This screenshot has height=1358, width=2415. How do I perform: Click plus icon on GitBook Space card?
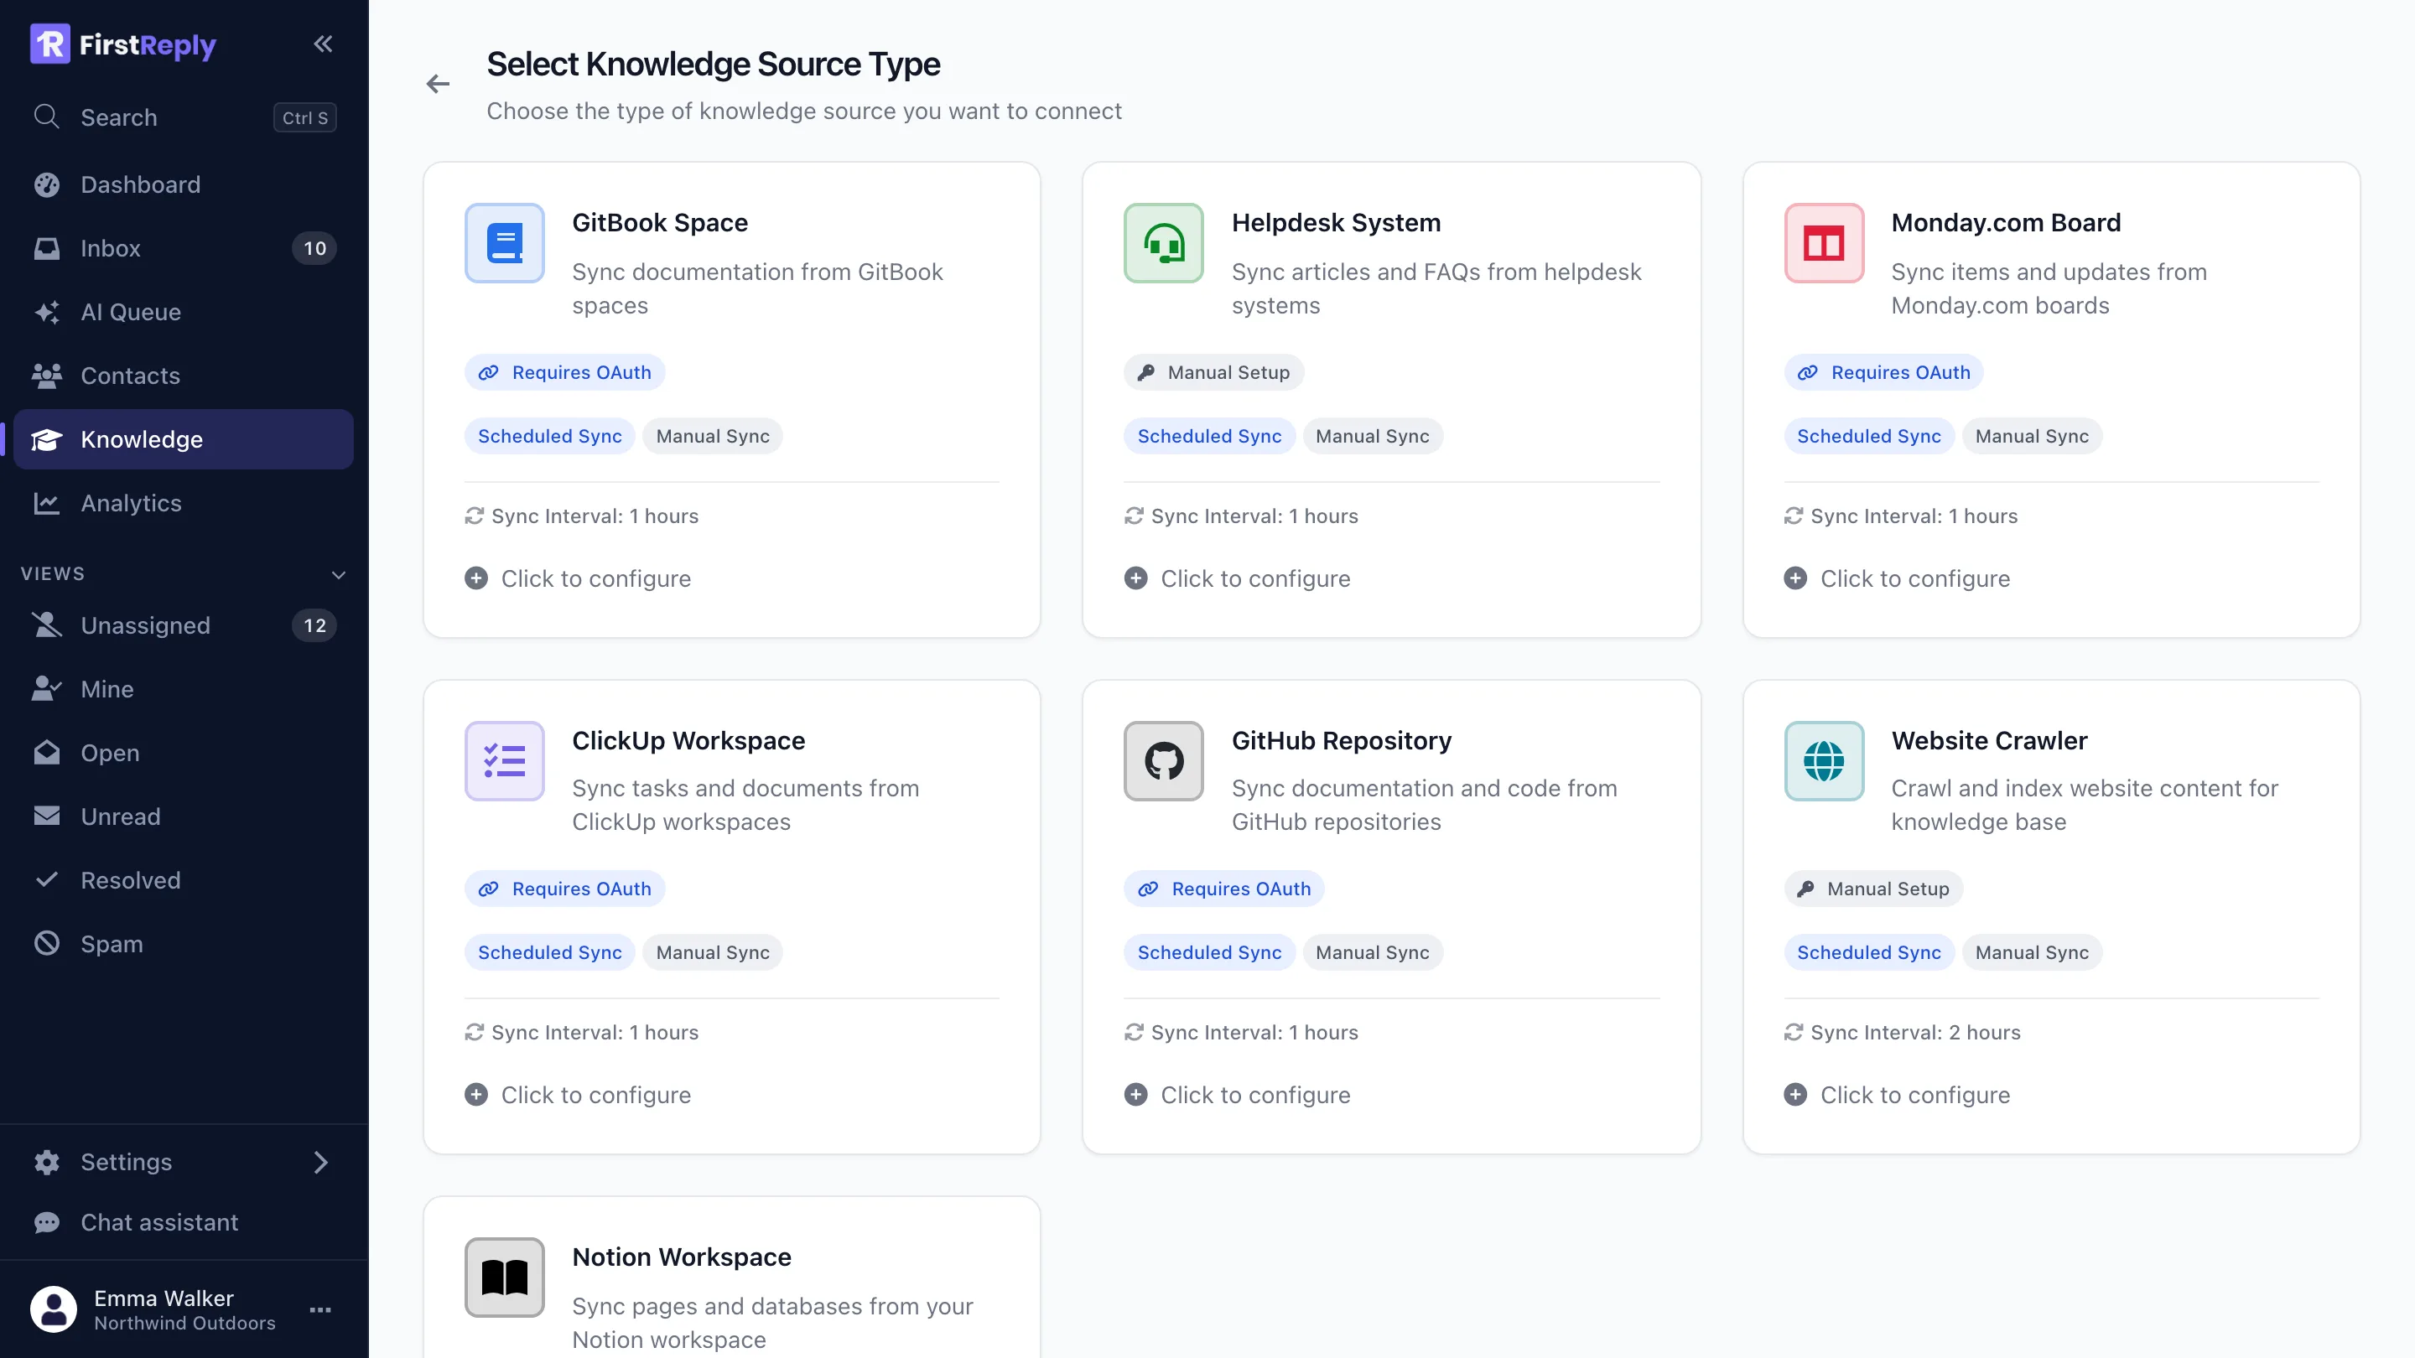tap(476, 578)
